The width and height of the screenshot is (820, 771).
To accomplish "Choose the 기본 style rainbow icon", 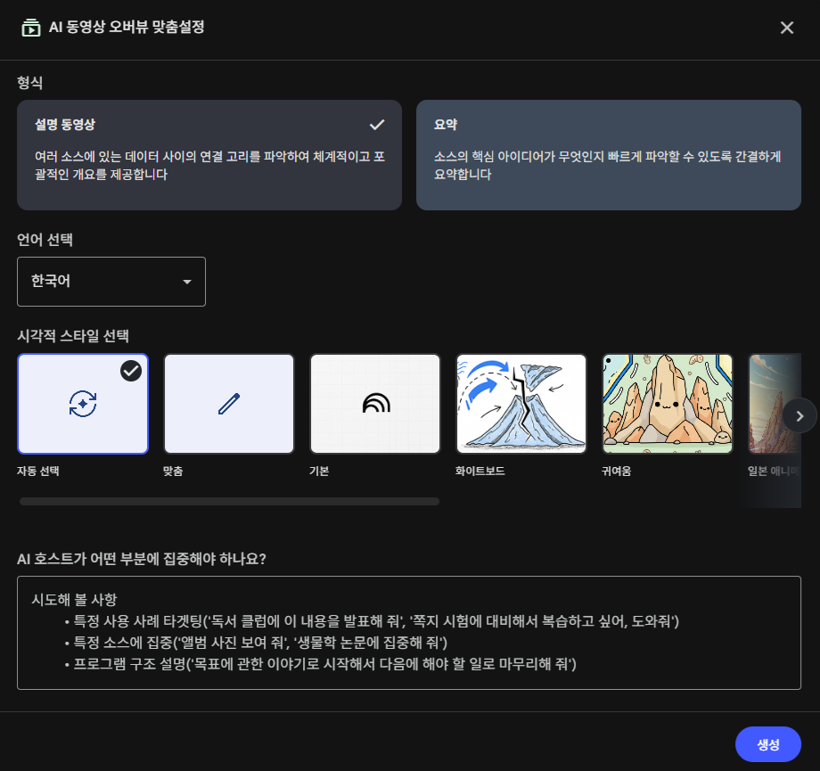I will point(375,404).
